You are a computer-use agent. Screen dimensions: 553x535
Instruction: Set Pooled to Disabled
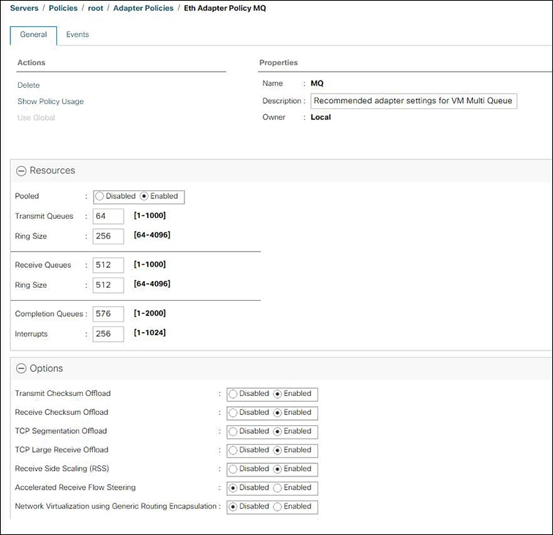[x=99, y=196]
